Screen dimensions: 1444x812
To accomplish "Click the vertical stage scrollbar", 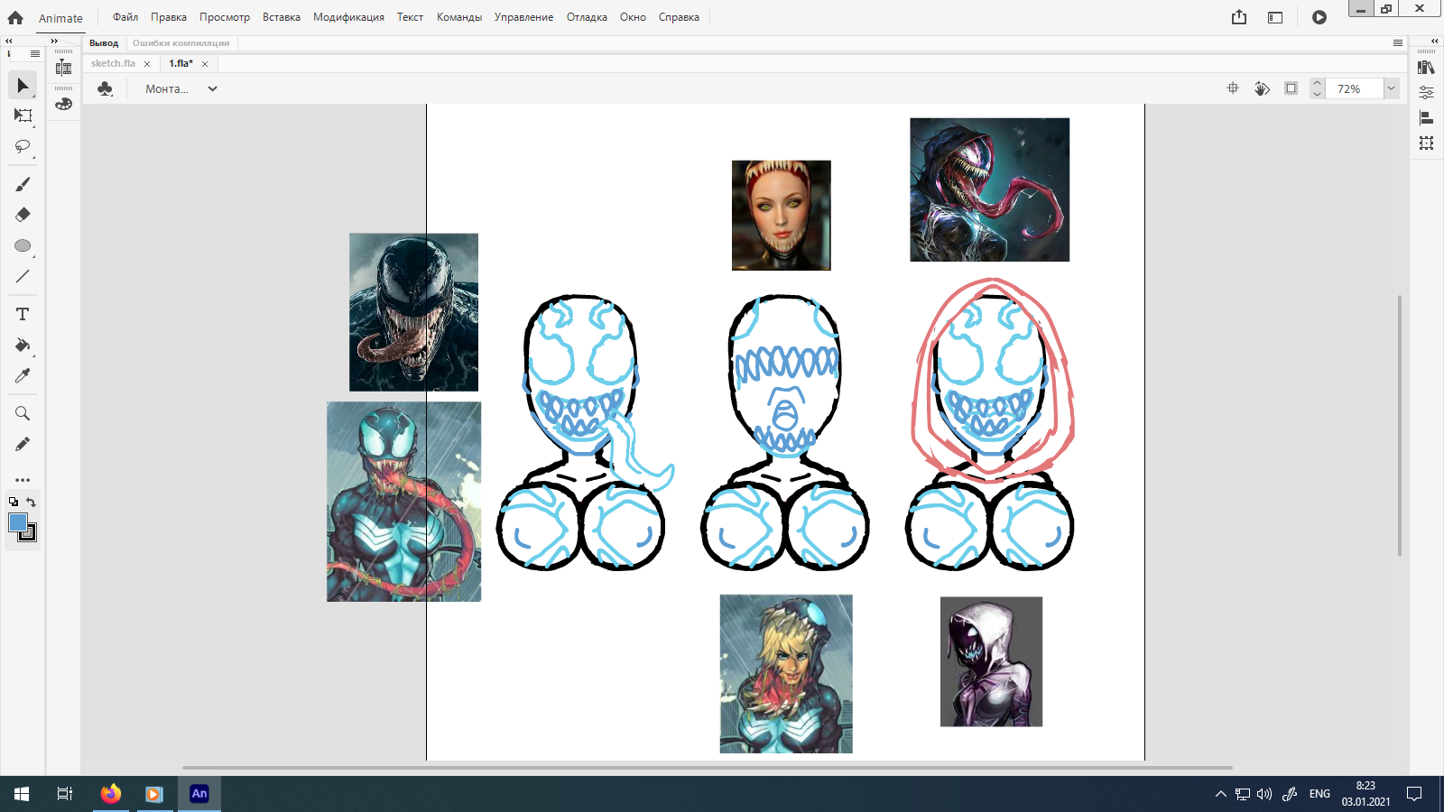I will point(1400,424).
